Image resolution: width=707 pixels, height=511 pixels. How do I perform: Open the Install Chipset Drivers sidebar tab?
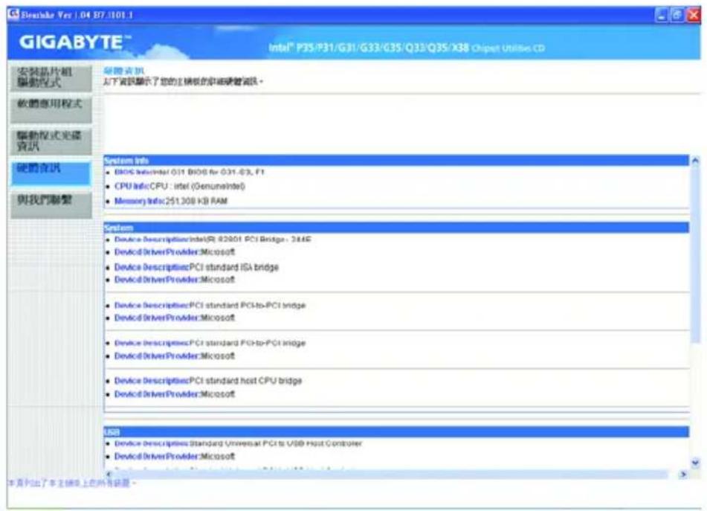51,78
